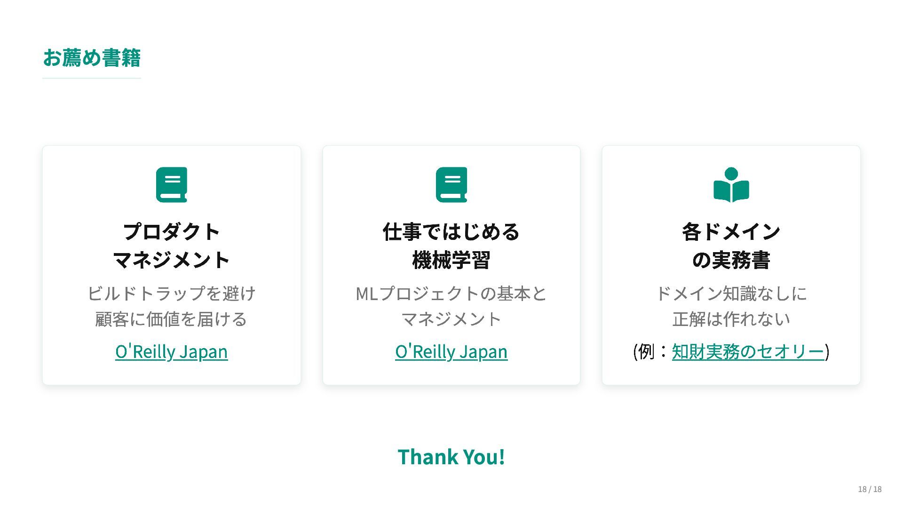Screen dimensions: 903x508
Task: Click the ドメイン知識なしに description line
Action: coord(731,294)
